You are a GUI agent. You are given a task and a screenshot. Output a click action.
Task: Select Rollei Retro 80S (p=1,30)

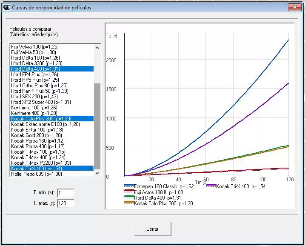[52, 174]
